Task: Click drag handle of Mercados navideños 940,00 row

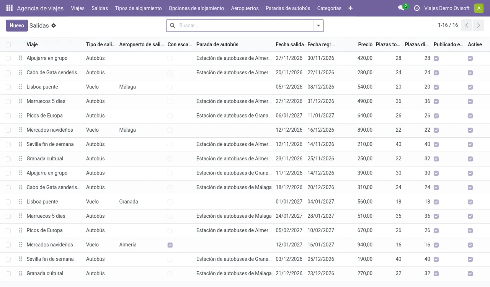Action: point(21,245)
